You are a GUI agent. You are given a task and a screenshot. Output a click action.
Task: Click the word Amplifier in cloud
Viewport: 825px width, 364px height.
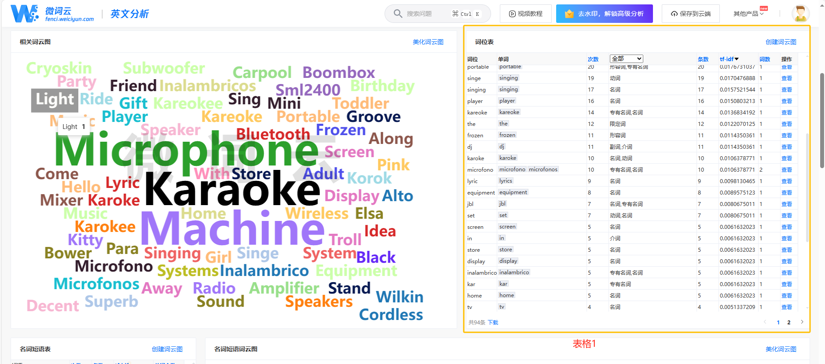(x=284, y=289)
